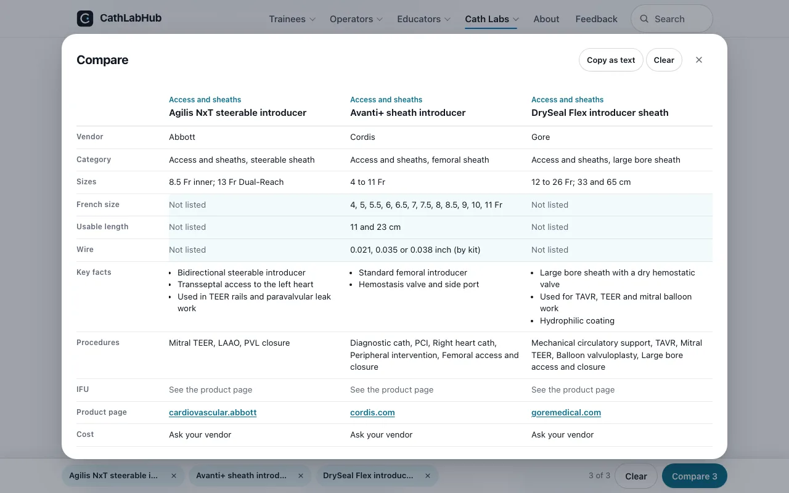Click the '3 of 3' selection counter

[599, 476]
